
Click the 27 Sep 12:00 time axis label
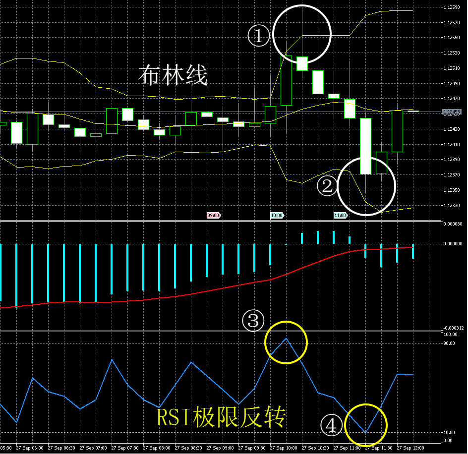click(x=409, y=448)
